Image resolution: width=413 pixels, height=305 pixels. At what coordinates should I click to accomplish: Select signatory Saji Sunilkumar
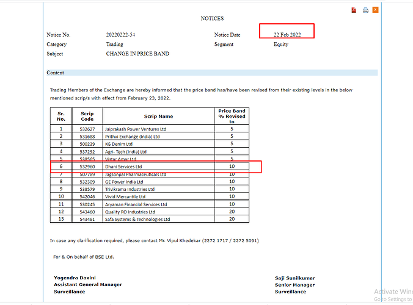(295, 278)
